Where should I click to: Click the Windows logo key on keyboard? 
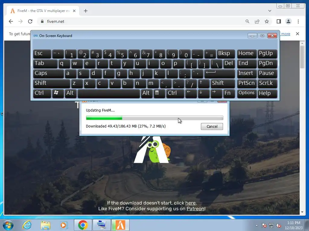[58, 94]
